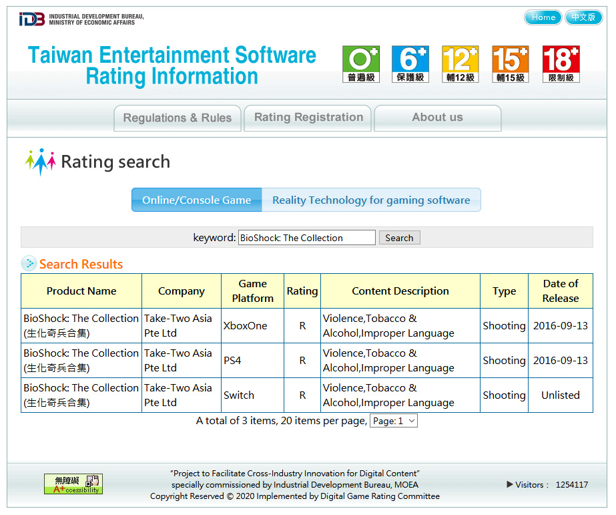Click the keyword input field
This screenshot has width=616, height=515.
pos(307,238)
